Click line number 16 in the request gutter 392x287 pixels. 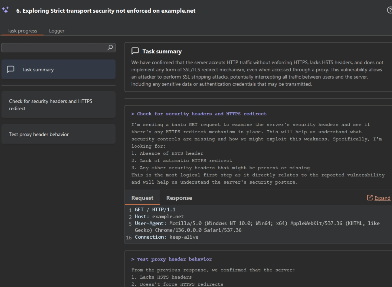click(129, 237)
